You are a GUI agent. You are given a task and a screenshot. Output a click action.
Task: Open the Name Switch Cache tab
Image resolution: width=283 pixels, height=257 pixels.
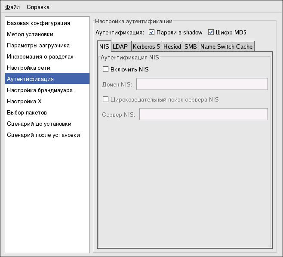(x=226, y=46)
